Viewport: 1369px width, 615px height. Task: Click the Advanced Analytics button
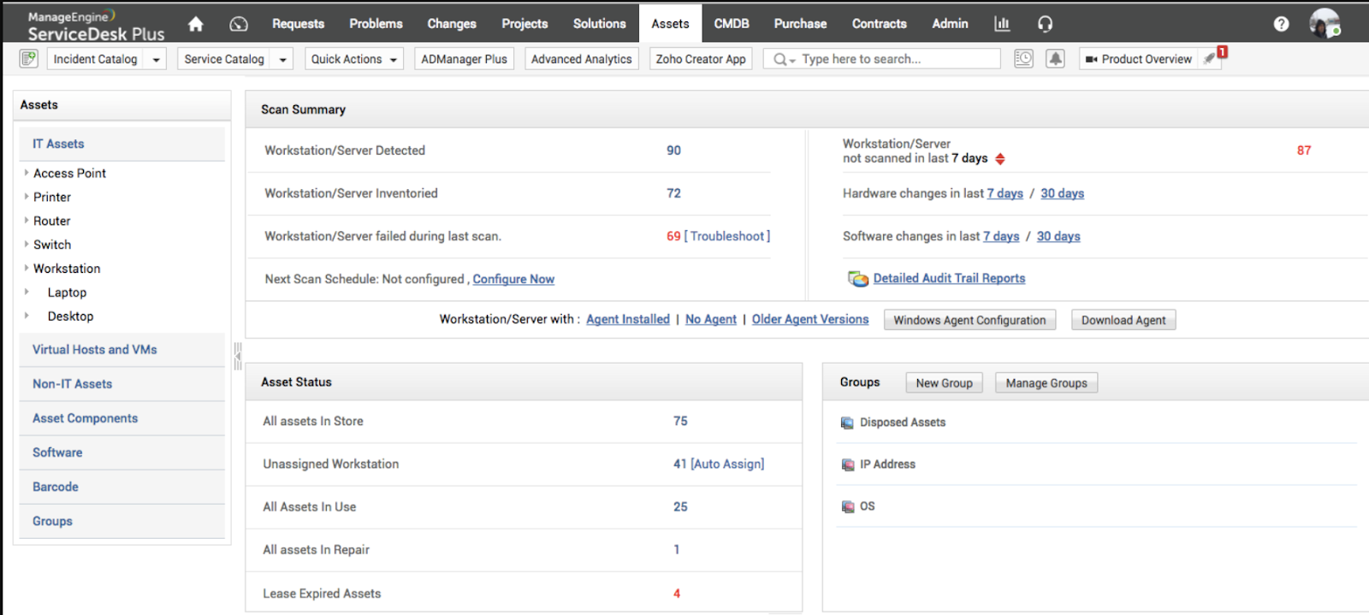tap(581, 59)
